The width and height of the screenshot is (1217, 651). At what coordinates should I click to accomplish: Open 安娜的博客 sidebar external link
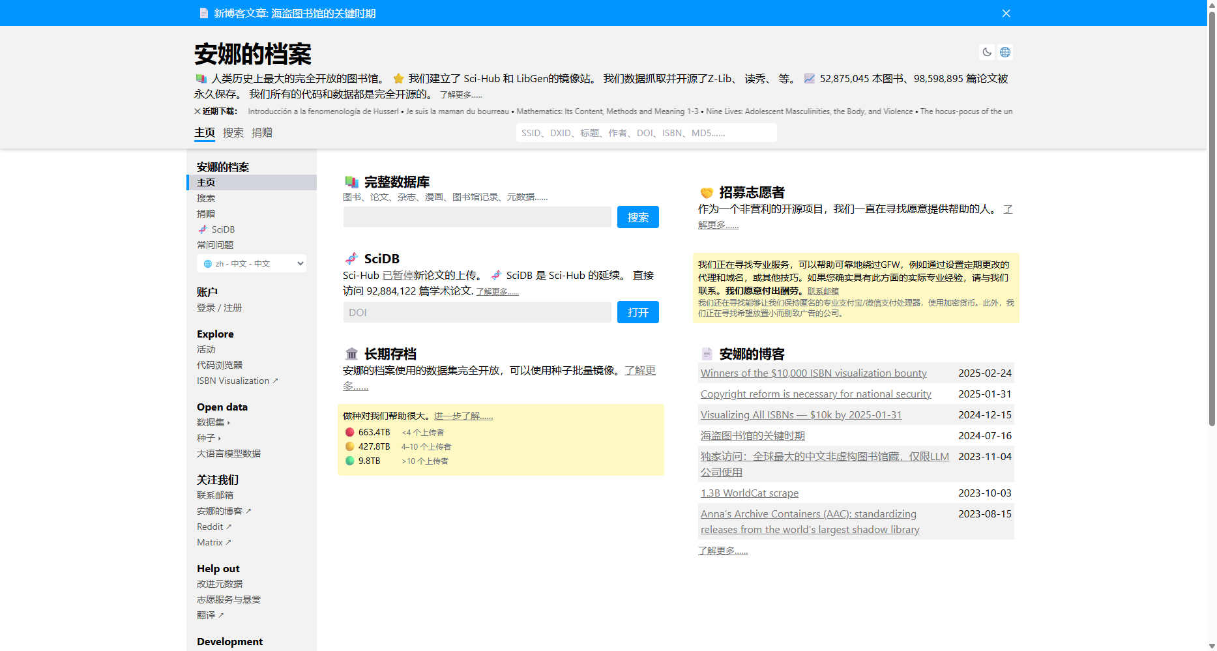(224, 511)
